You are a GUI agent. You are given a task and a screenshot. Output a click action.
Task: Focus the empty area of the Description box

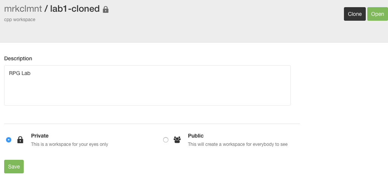(x=148, y=90)
